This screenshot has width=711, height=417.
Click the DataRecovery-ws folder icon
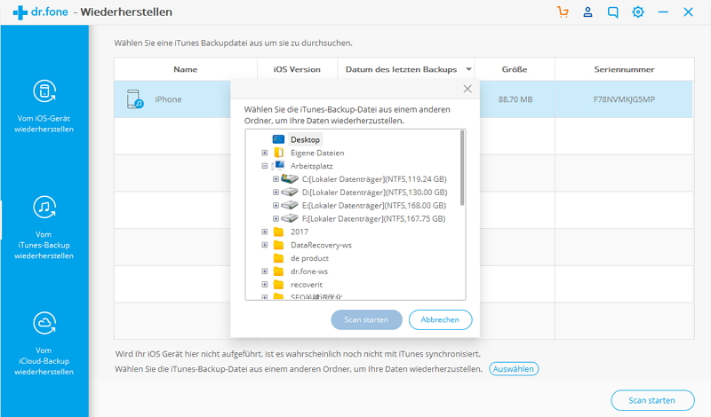pyautogui.click(x=278, y=245)
